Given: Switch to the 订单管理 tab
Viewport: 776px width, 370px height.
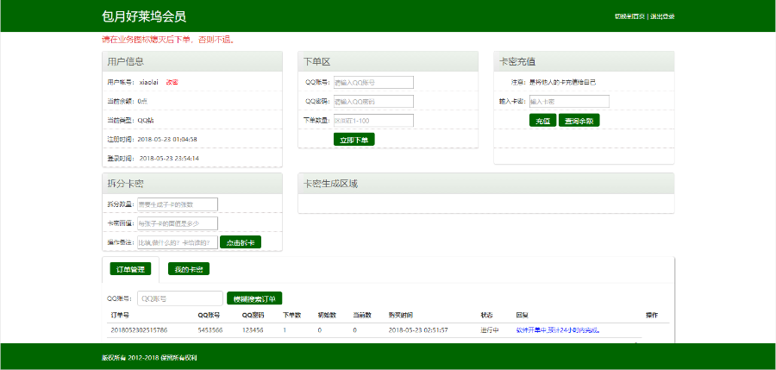Looking at the screenshot, I should (131, 269).
